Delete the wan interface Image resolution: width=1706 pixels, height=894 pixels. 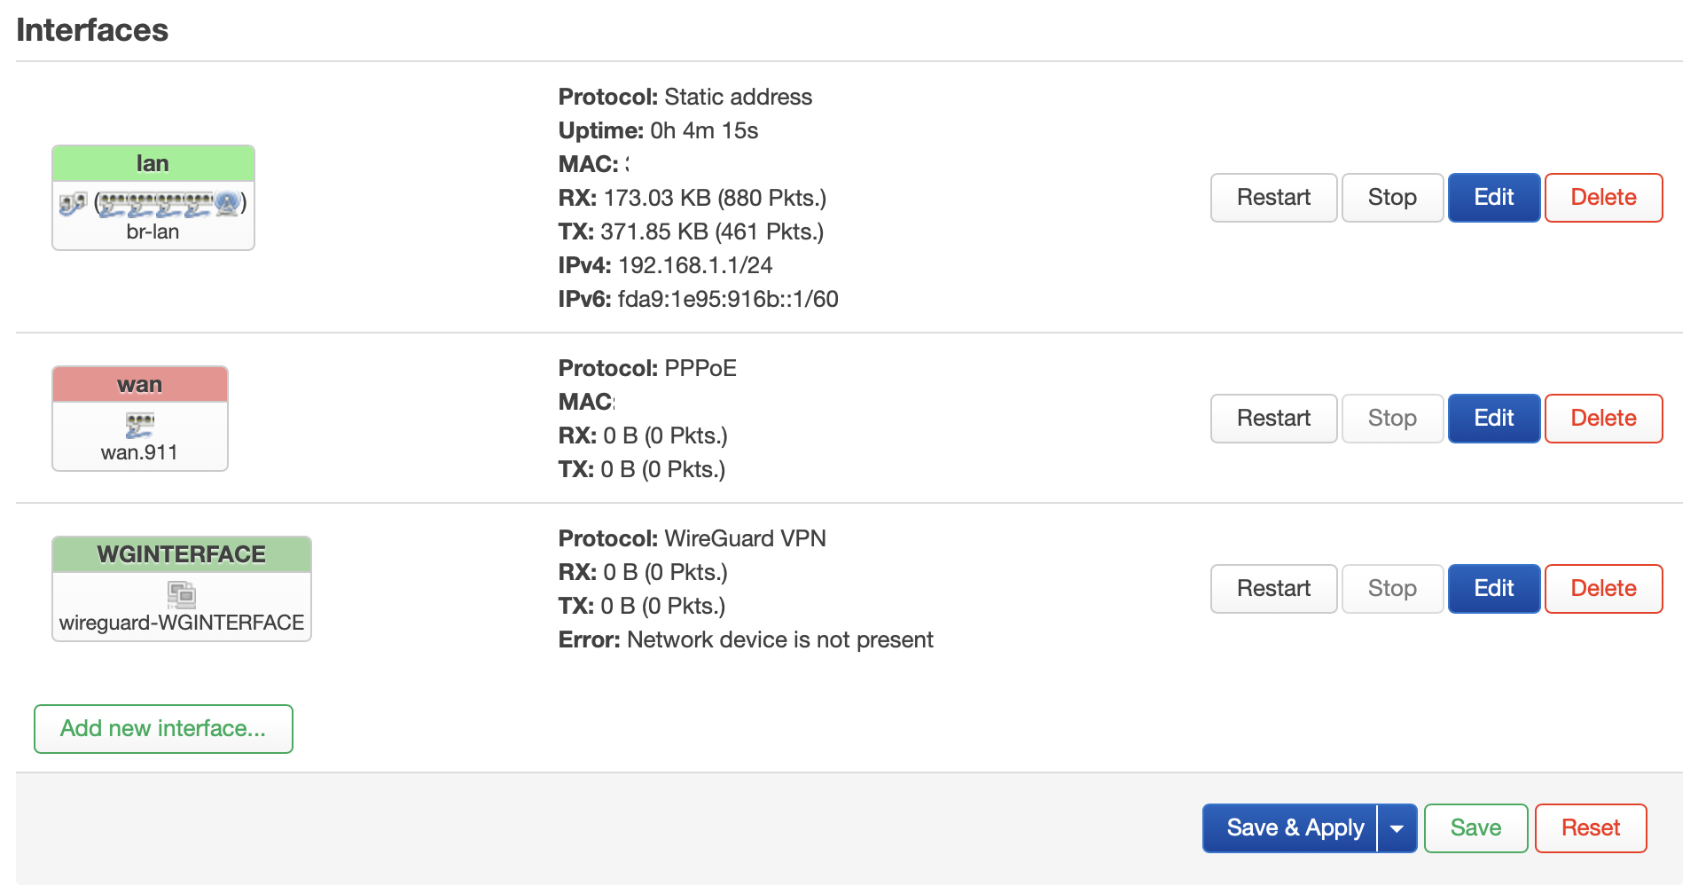click(1603, 419)
